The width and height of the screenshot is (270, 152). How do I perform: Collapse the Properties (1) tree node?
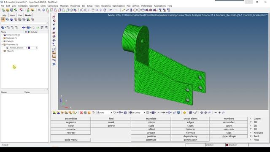tap(2, 45)
